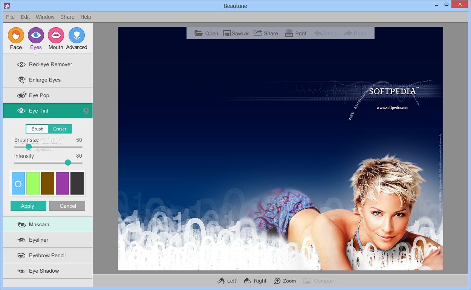Click the Intensity slider handle

pyautogui.click(x=68, y=163)
